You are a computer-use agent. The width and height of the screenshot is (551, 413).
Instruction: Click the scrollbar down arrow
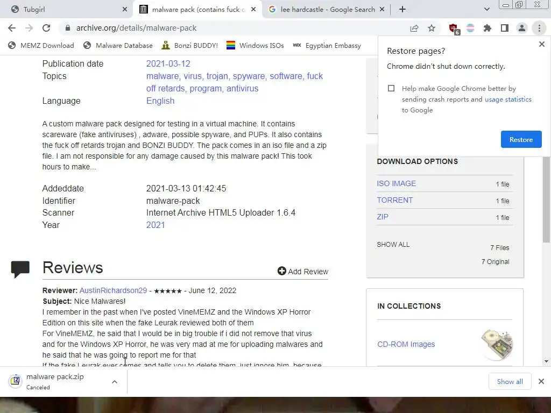coord(546,361)
